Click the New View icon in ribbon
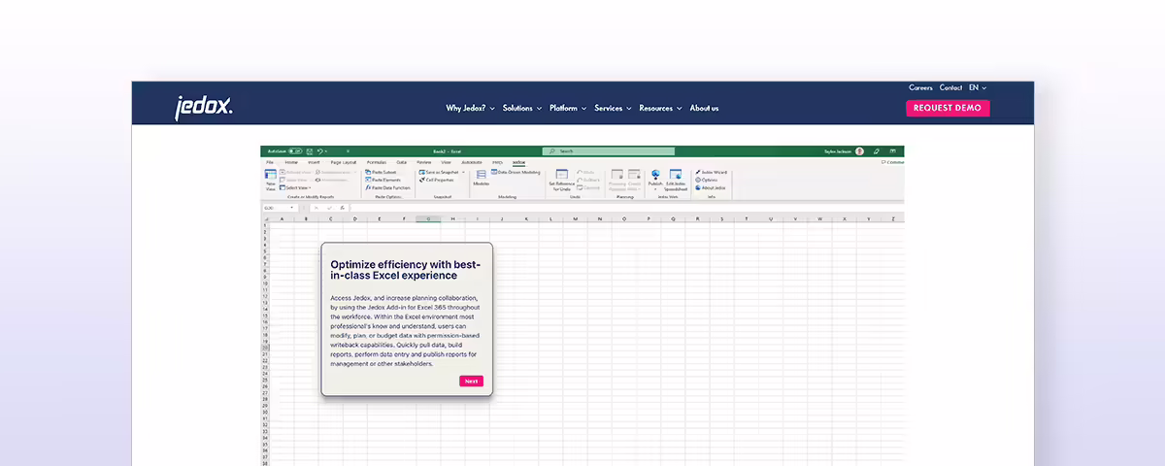 click(x=271, y=176)
